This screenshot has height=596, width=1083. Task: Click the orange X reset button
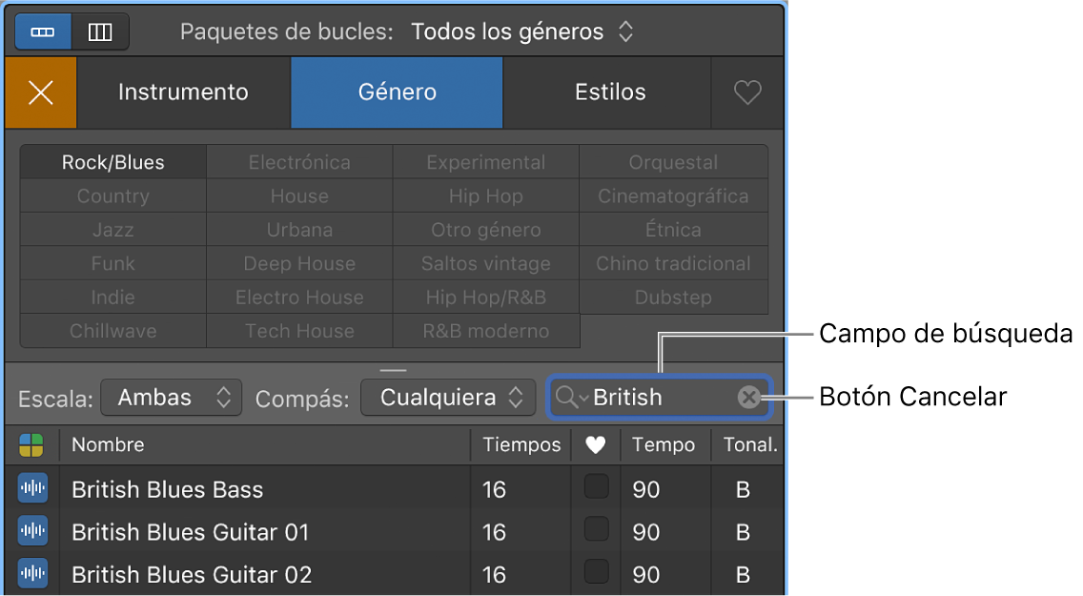tap(40, 92)
